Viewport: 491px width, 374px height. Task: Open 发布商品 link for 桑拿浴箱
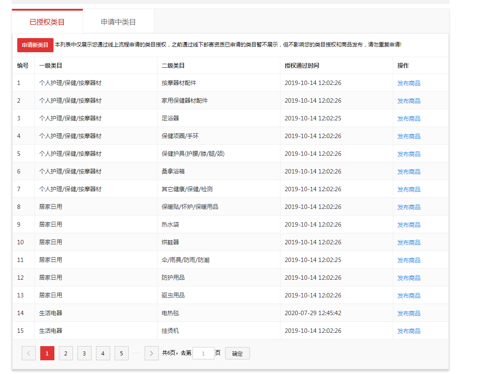point(409,172)
